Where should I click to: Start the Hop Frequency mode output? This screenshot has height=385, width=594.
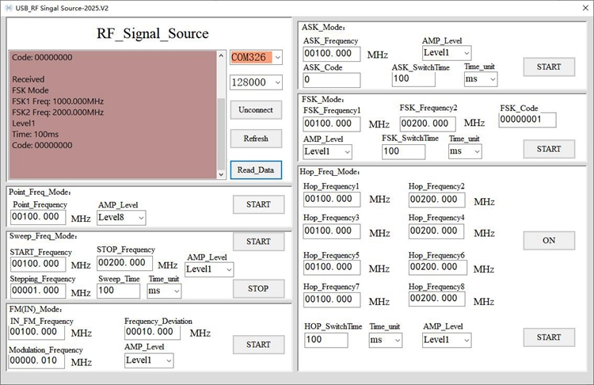click(549, 337)
